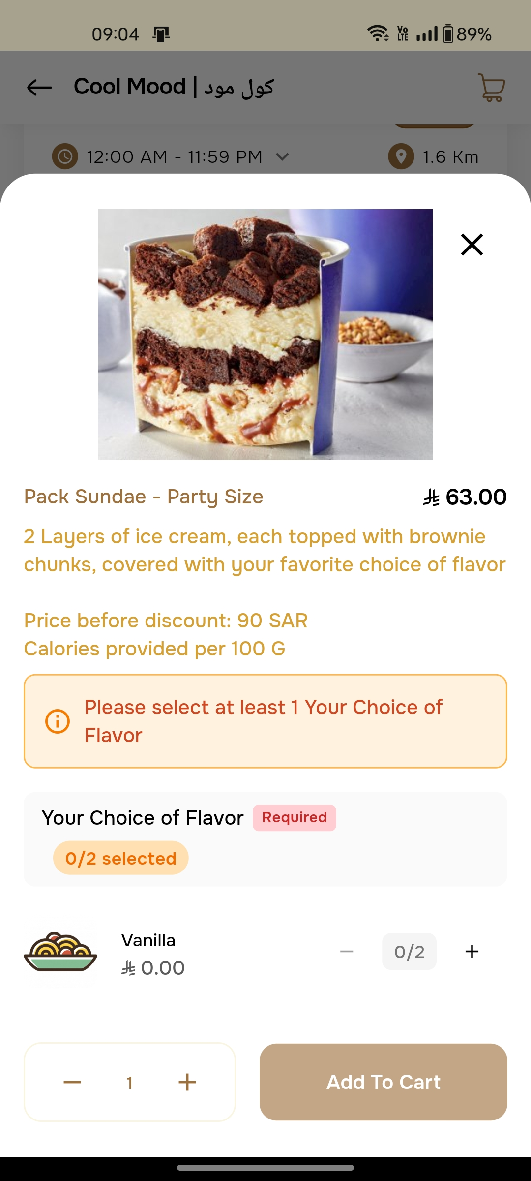Tap the Wi-Fi status icon
Screen dimensions: 531x1181
[x=378, y=33]
